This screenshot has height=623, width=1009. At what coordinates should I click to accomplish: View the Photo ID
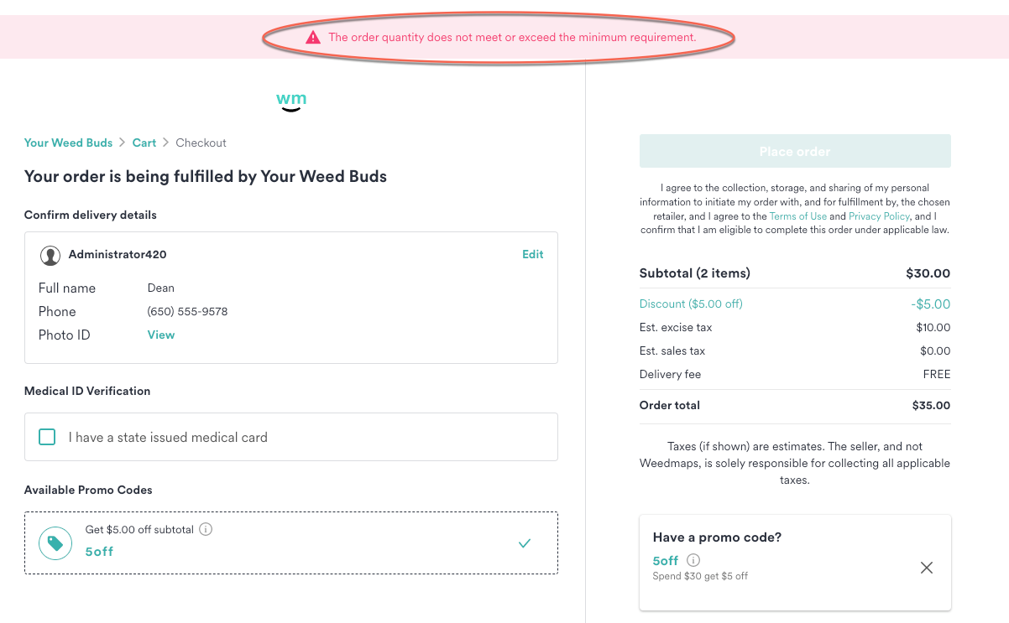pos(161,335)
